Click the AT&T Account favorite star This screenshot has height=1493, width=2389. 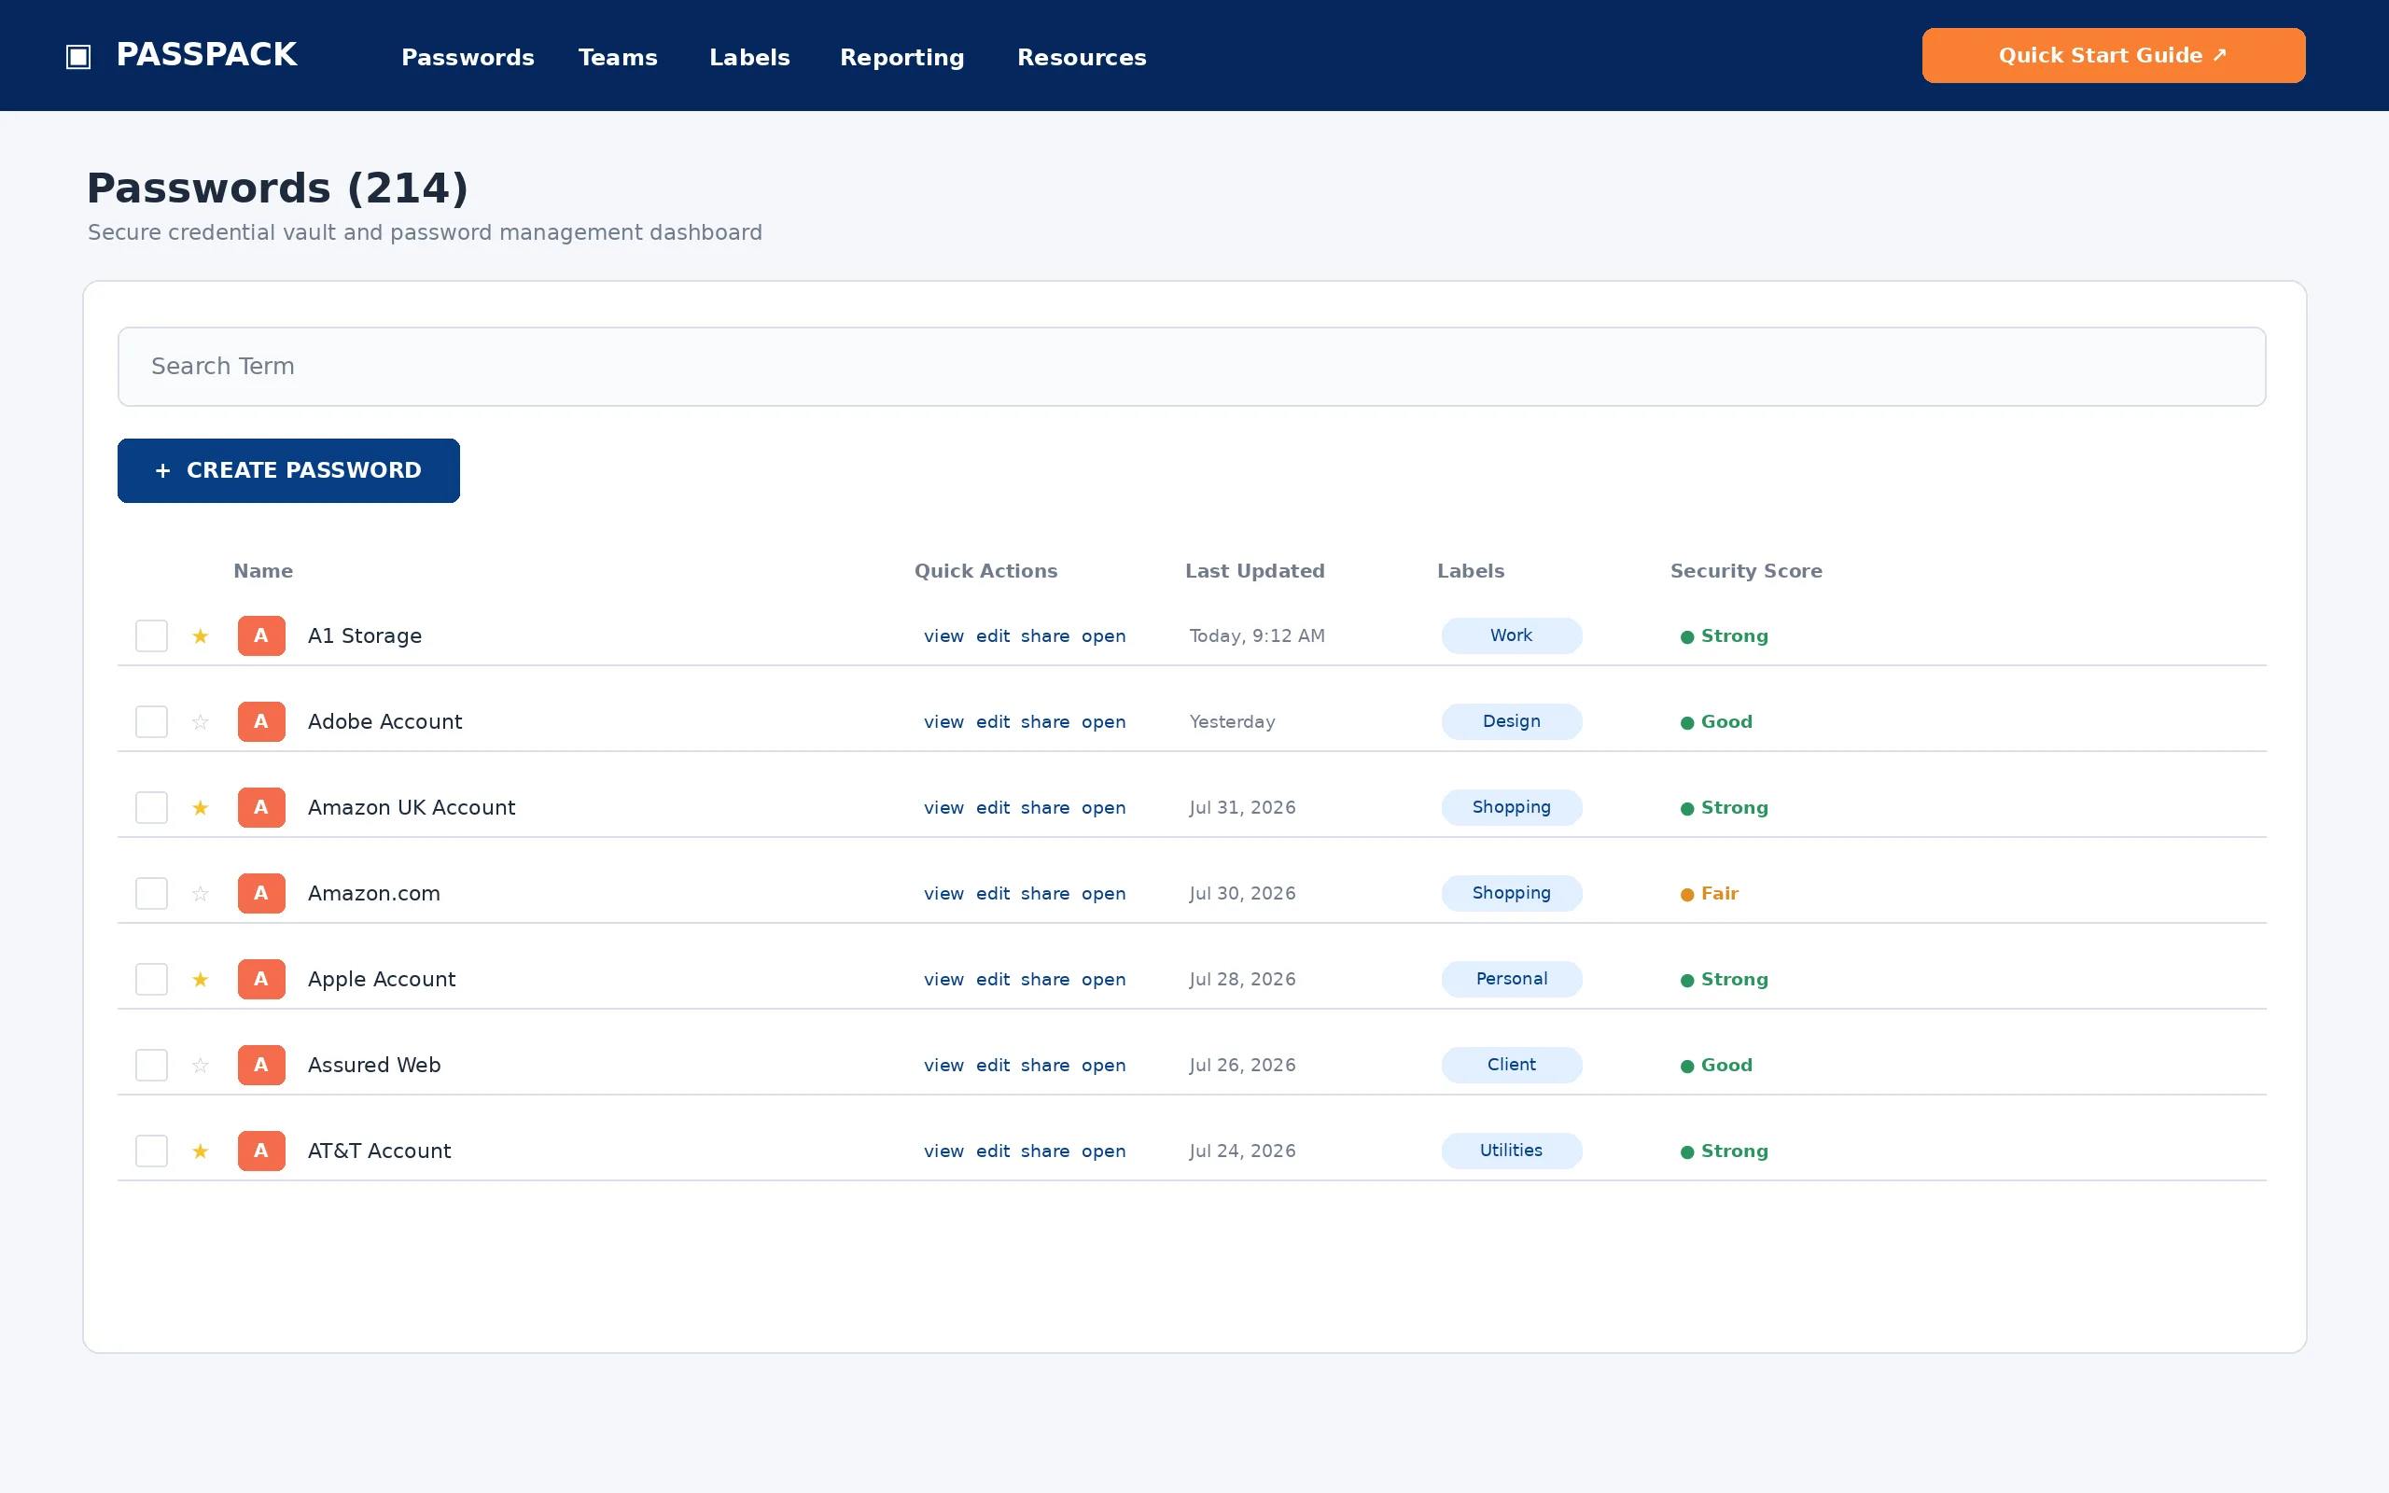tap(201, 1151)
